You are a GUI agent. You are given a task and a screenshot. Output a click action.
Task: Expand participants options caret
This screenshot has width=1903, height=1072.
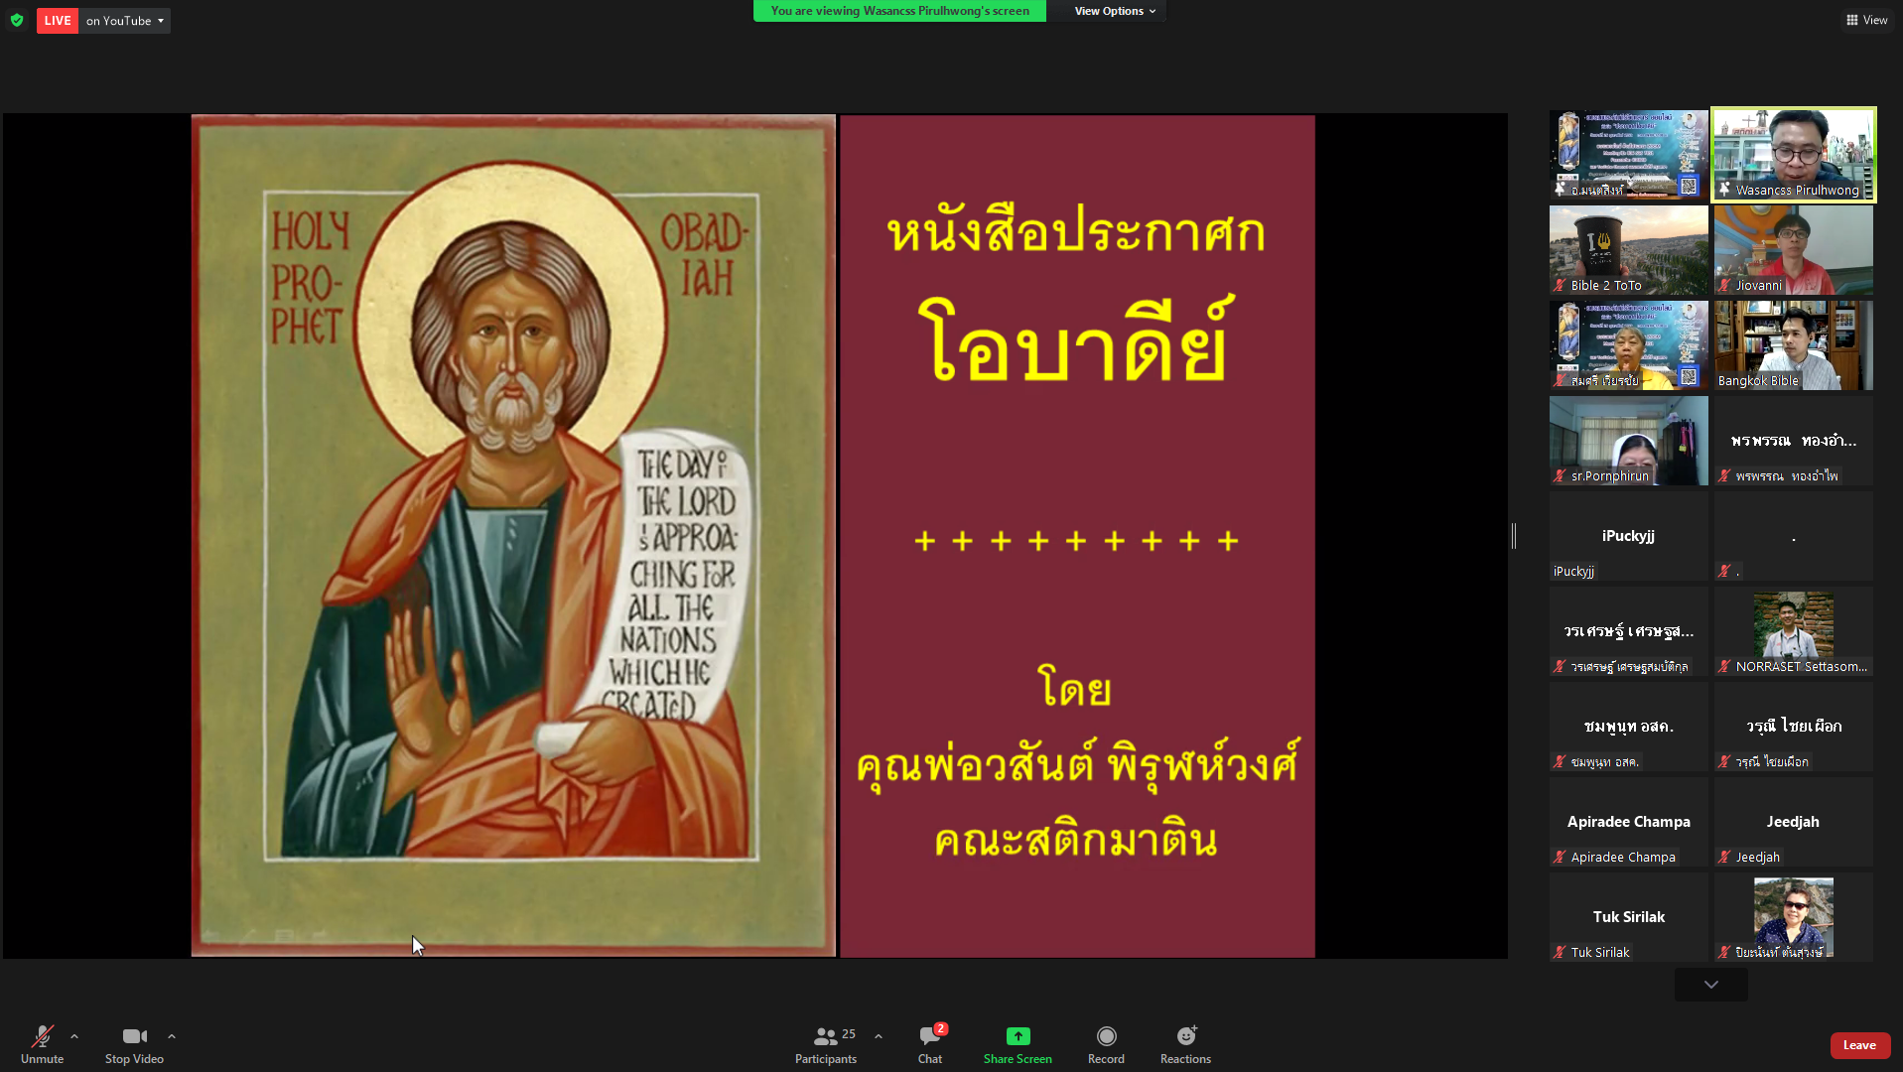pyautogui.click(x=879, y=1036)
